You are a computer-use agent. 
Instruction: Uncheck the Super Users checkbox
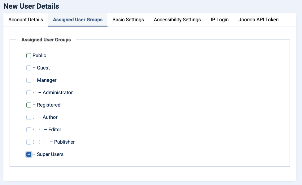29,154
